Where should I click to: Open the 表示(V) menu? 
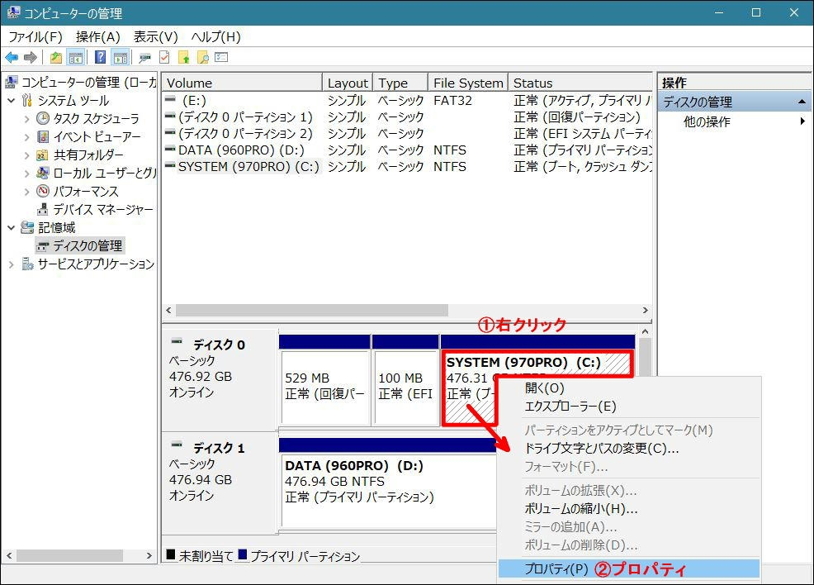pyautogui.click(x=155, y=37)
